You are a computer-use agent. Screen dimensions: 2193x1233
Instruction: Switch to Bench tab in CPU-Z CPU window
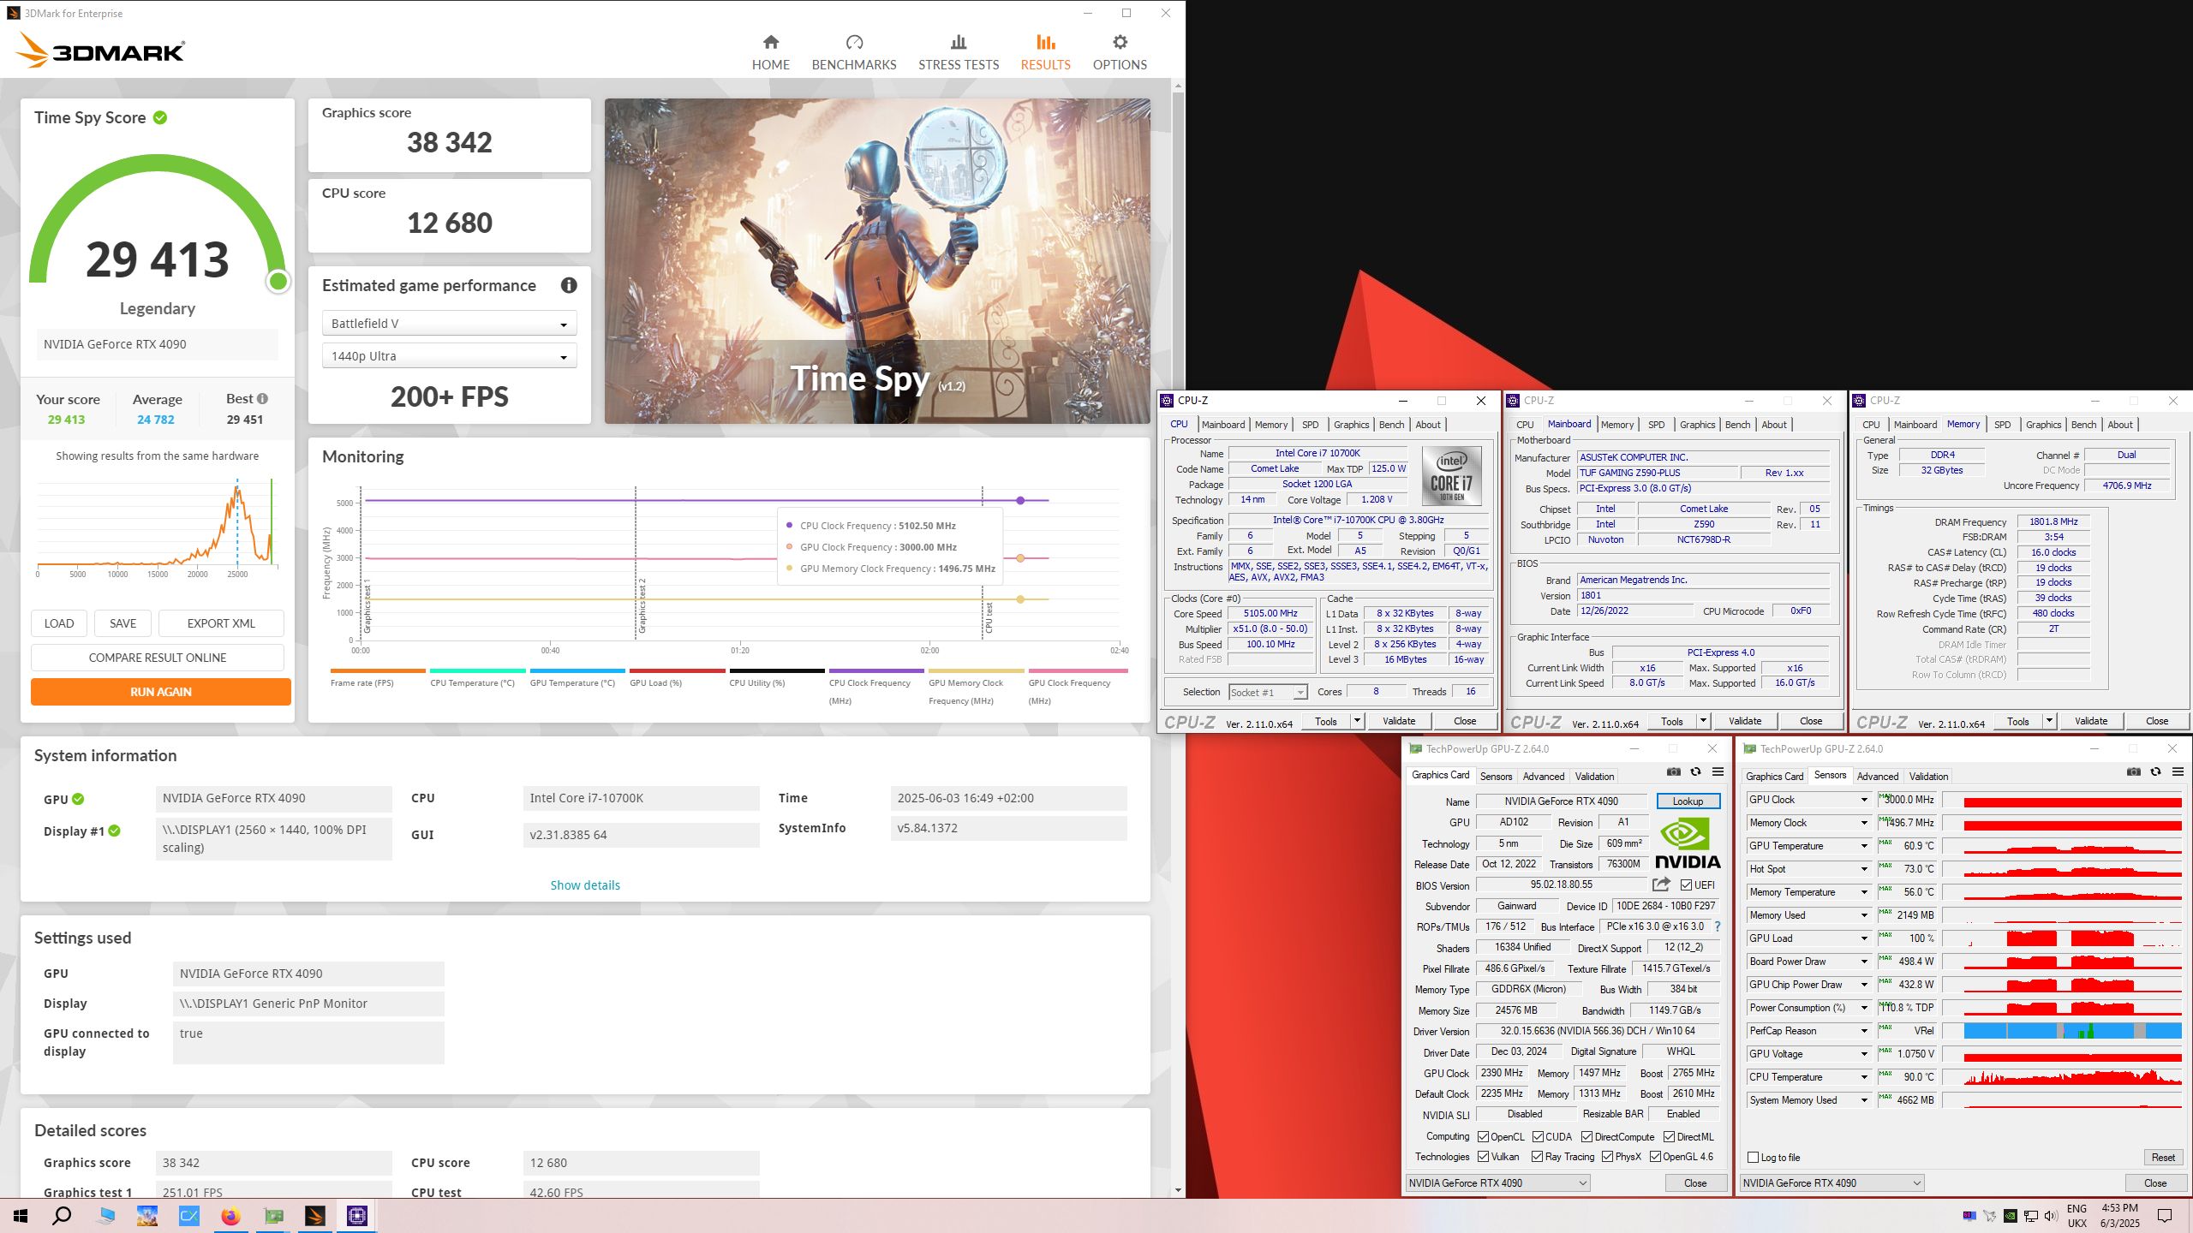(1391, 425)
